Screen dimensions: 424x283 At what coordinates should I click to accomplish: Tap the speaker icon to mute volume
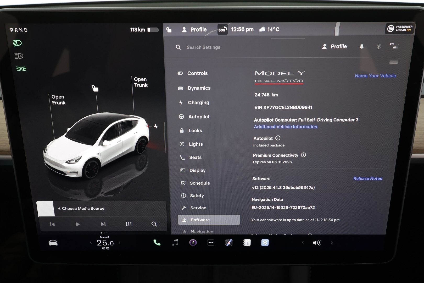[x=317, y=243]
